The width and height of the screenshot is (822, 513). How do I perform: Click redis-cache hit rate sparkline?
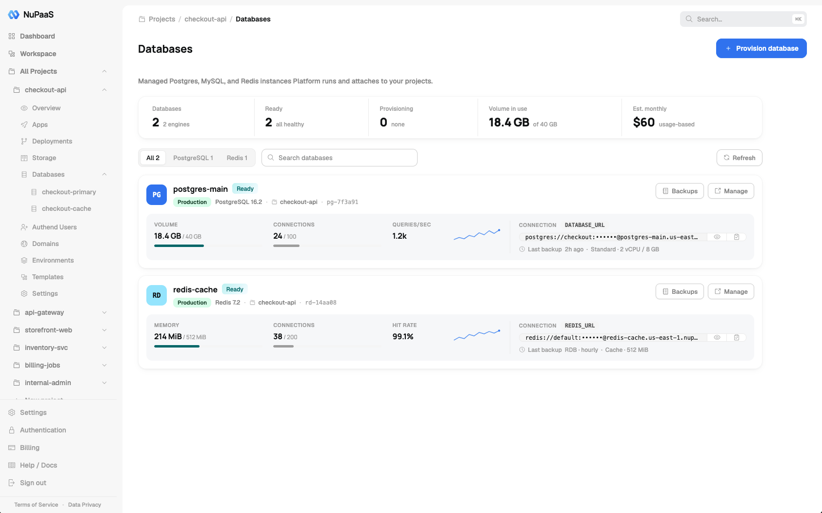click(x=477, y=335)
